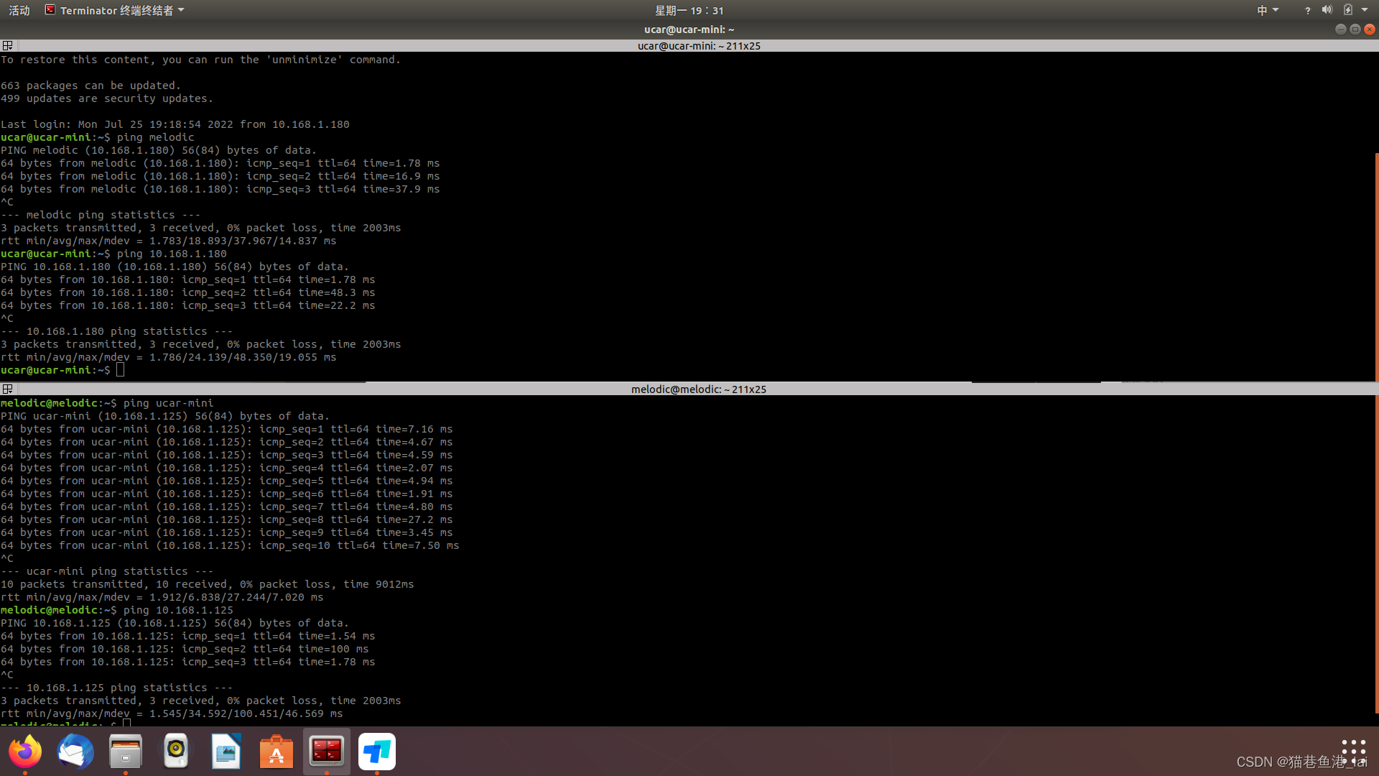1379x776 pixels.
Task: Click the melodic@melodic terminal titlebar
Action: pyautogui.click(x=698, y=389)
